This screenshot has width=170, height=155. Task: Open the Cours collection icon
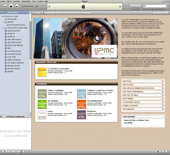(42, 115)
